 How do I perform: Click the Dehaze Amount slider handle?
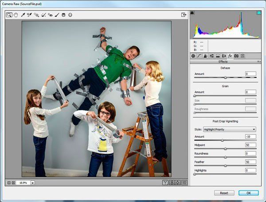click(226, 78)
